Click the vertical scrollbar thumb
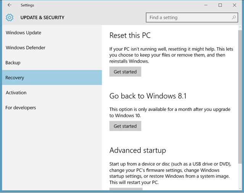The height and width of the screenshot is (193, 244). click(240, 96)
